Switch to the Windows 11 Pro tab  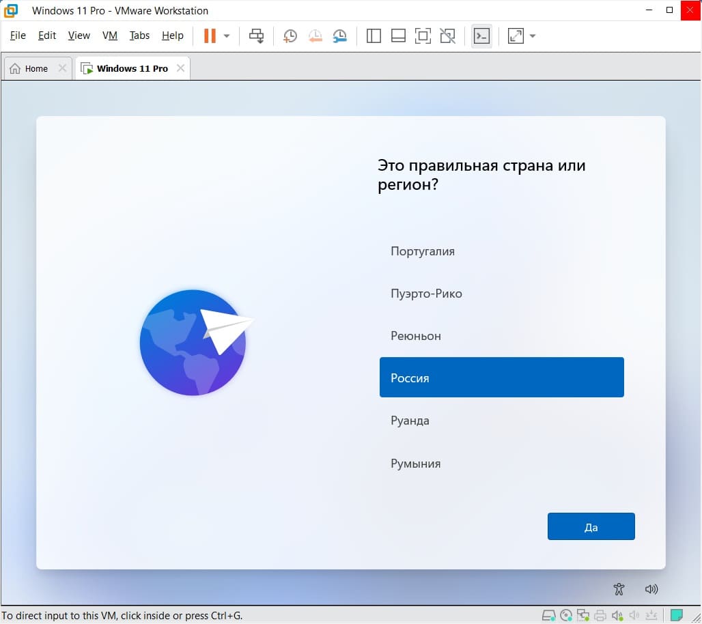[132, 68]
